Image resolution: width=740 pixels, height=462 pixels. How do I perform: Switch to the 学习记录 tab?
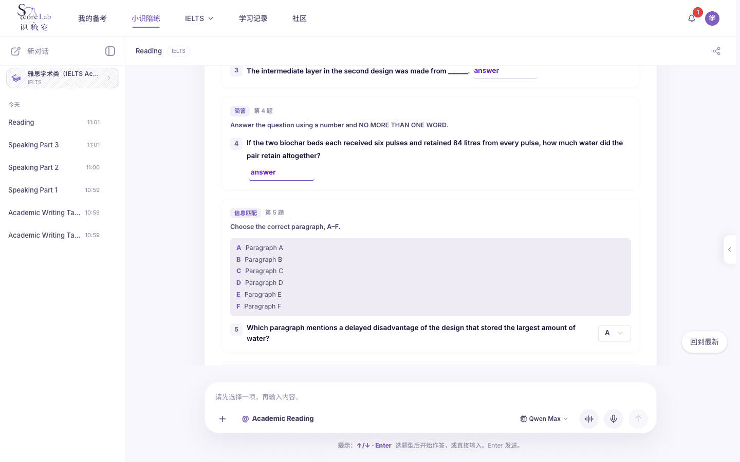pyautogui.click(x=253, y=18)
